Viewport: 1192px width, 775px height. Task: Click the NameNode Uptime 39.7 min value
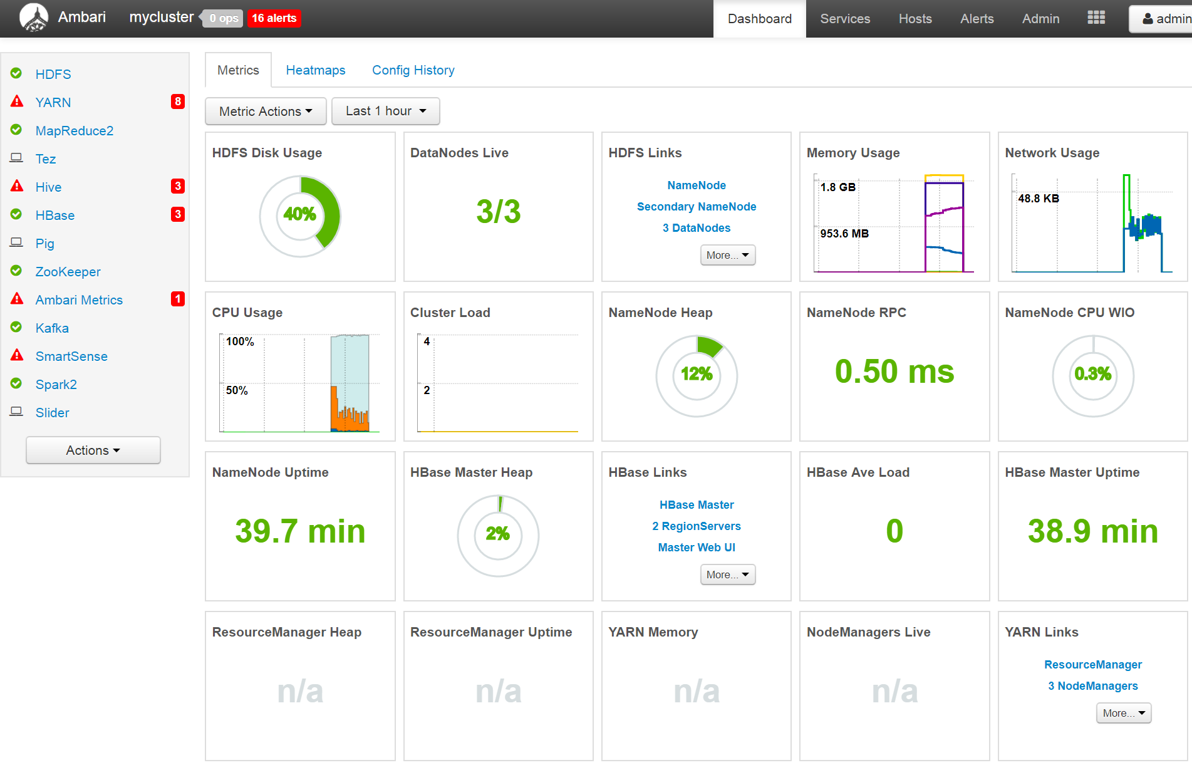coord(300,531)
